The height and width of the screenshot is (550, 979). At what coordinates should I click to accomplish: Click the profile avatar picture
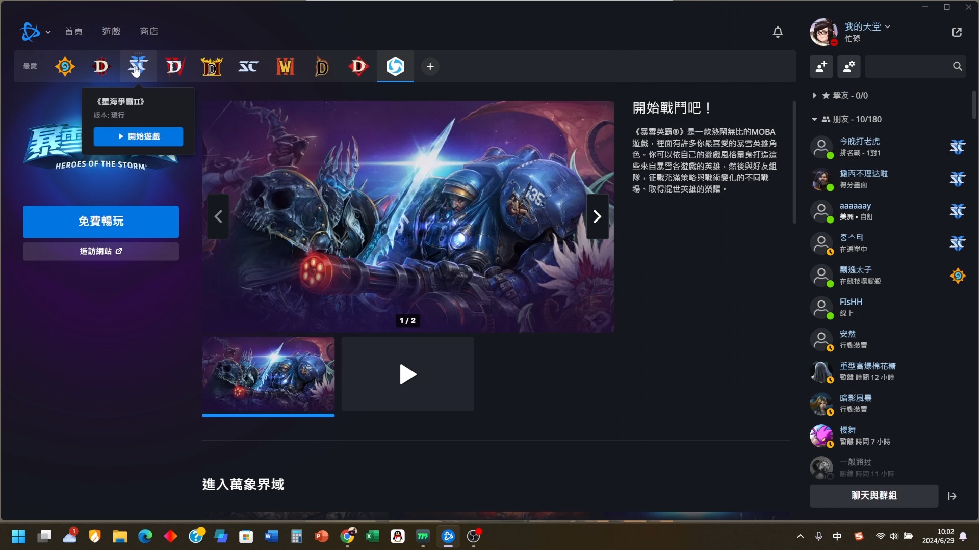pyautogui.click(x=823, y=32)
